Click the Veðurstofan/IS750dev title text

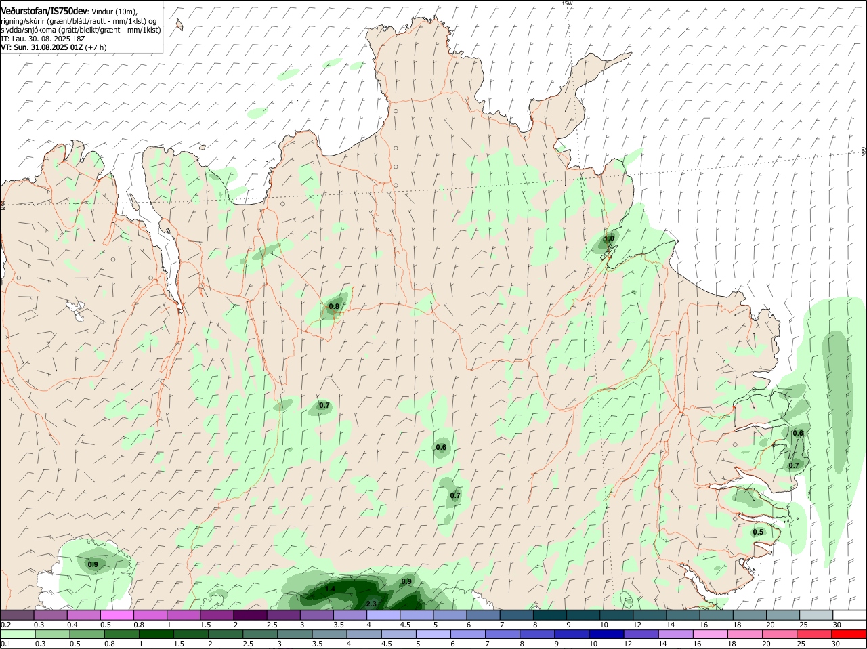click(44, 12)
